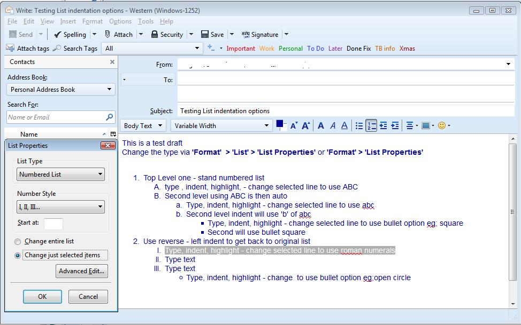Increase font size (larger A)

[x=305, y=126]
